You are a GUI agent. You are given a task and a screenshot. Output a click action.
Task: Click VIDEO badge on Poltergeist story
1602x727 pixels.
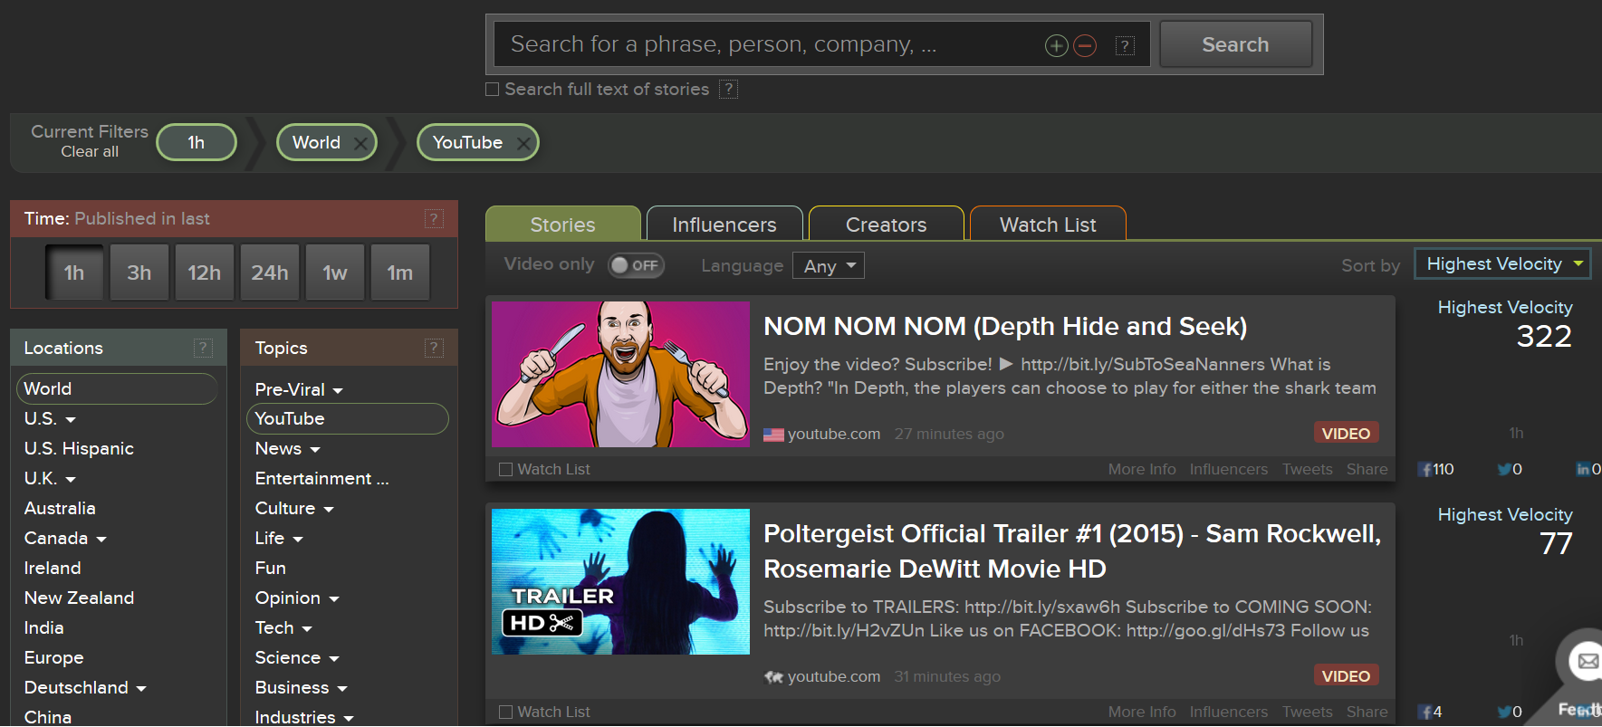pyautogui.click(x=1347, y=675)
